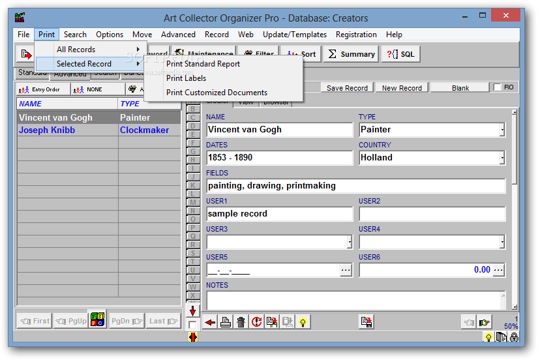The width and height of the screenshot is (538, 360).
Task: Open the File menu
Action: pyautogui.click(x=23, y=35)
